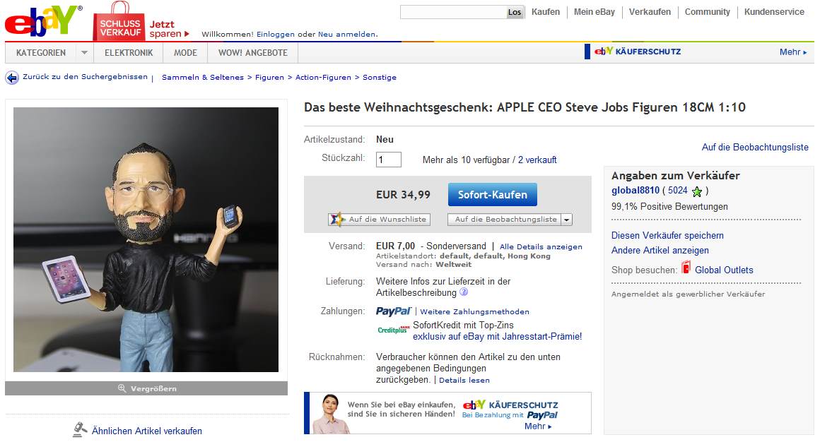Expand the Kategorien dropdown arrow
The height and width of the screenshot is (442, 820).
[84, 53]
